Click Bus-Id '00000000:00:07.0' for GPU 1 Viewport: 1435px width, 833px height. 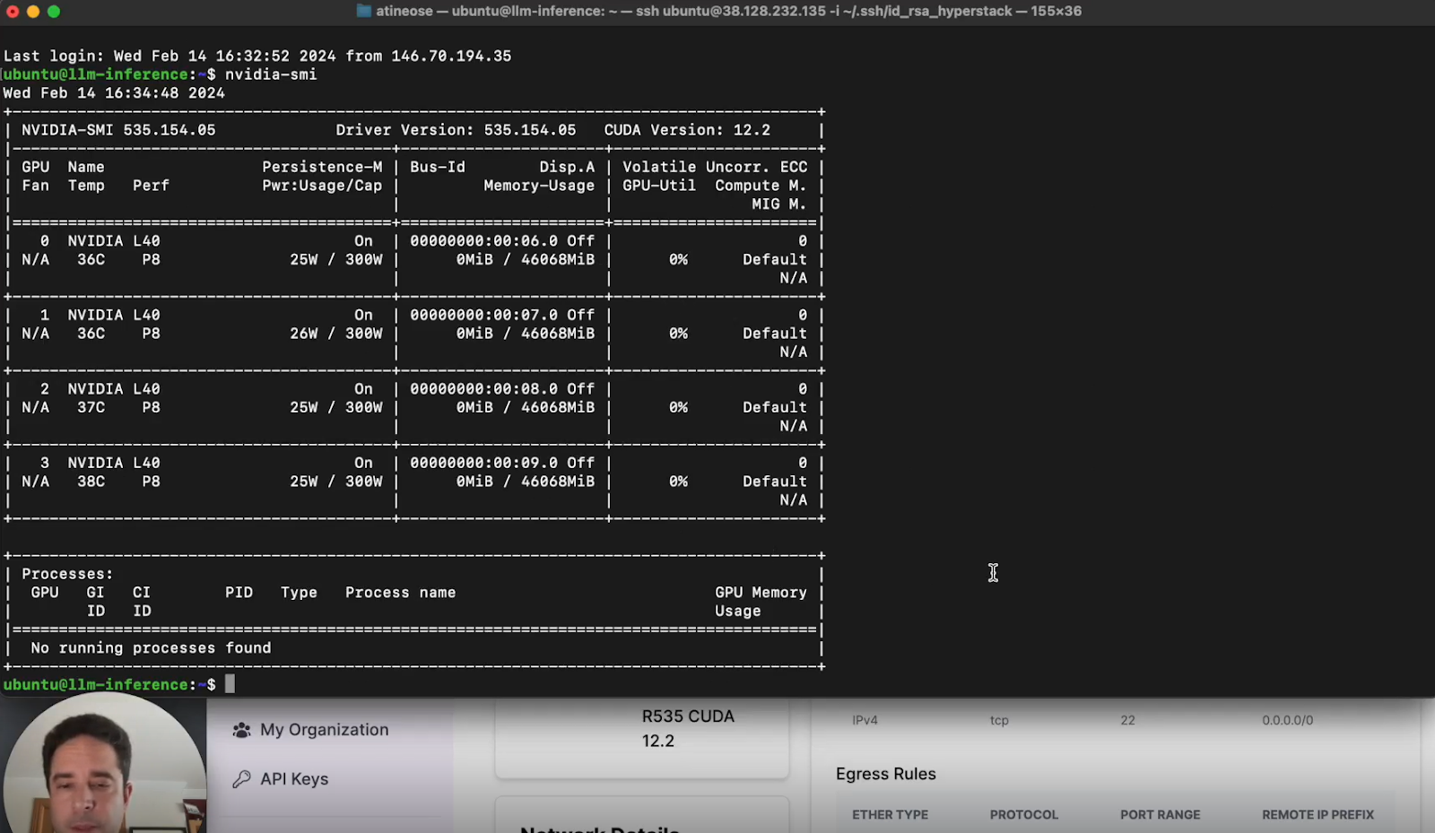(x=483, y=316)
